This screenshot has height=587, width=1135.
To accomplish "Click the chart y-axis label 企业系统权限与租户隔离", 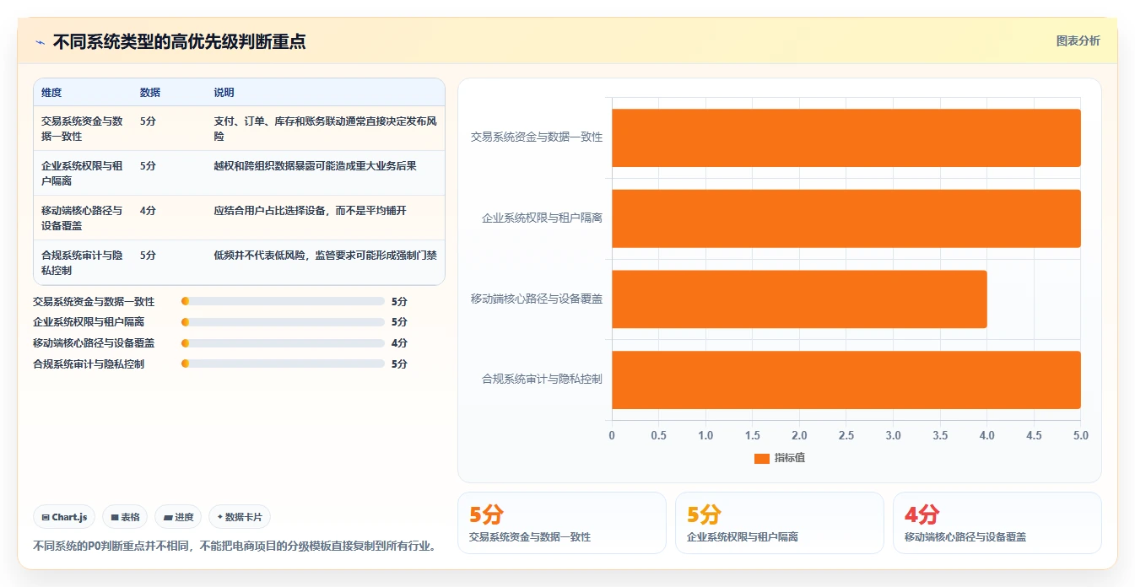I will (542, 218).
